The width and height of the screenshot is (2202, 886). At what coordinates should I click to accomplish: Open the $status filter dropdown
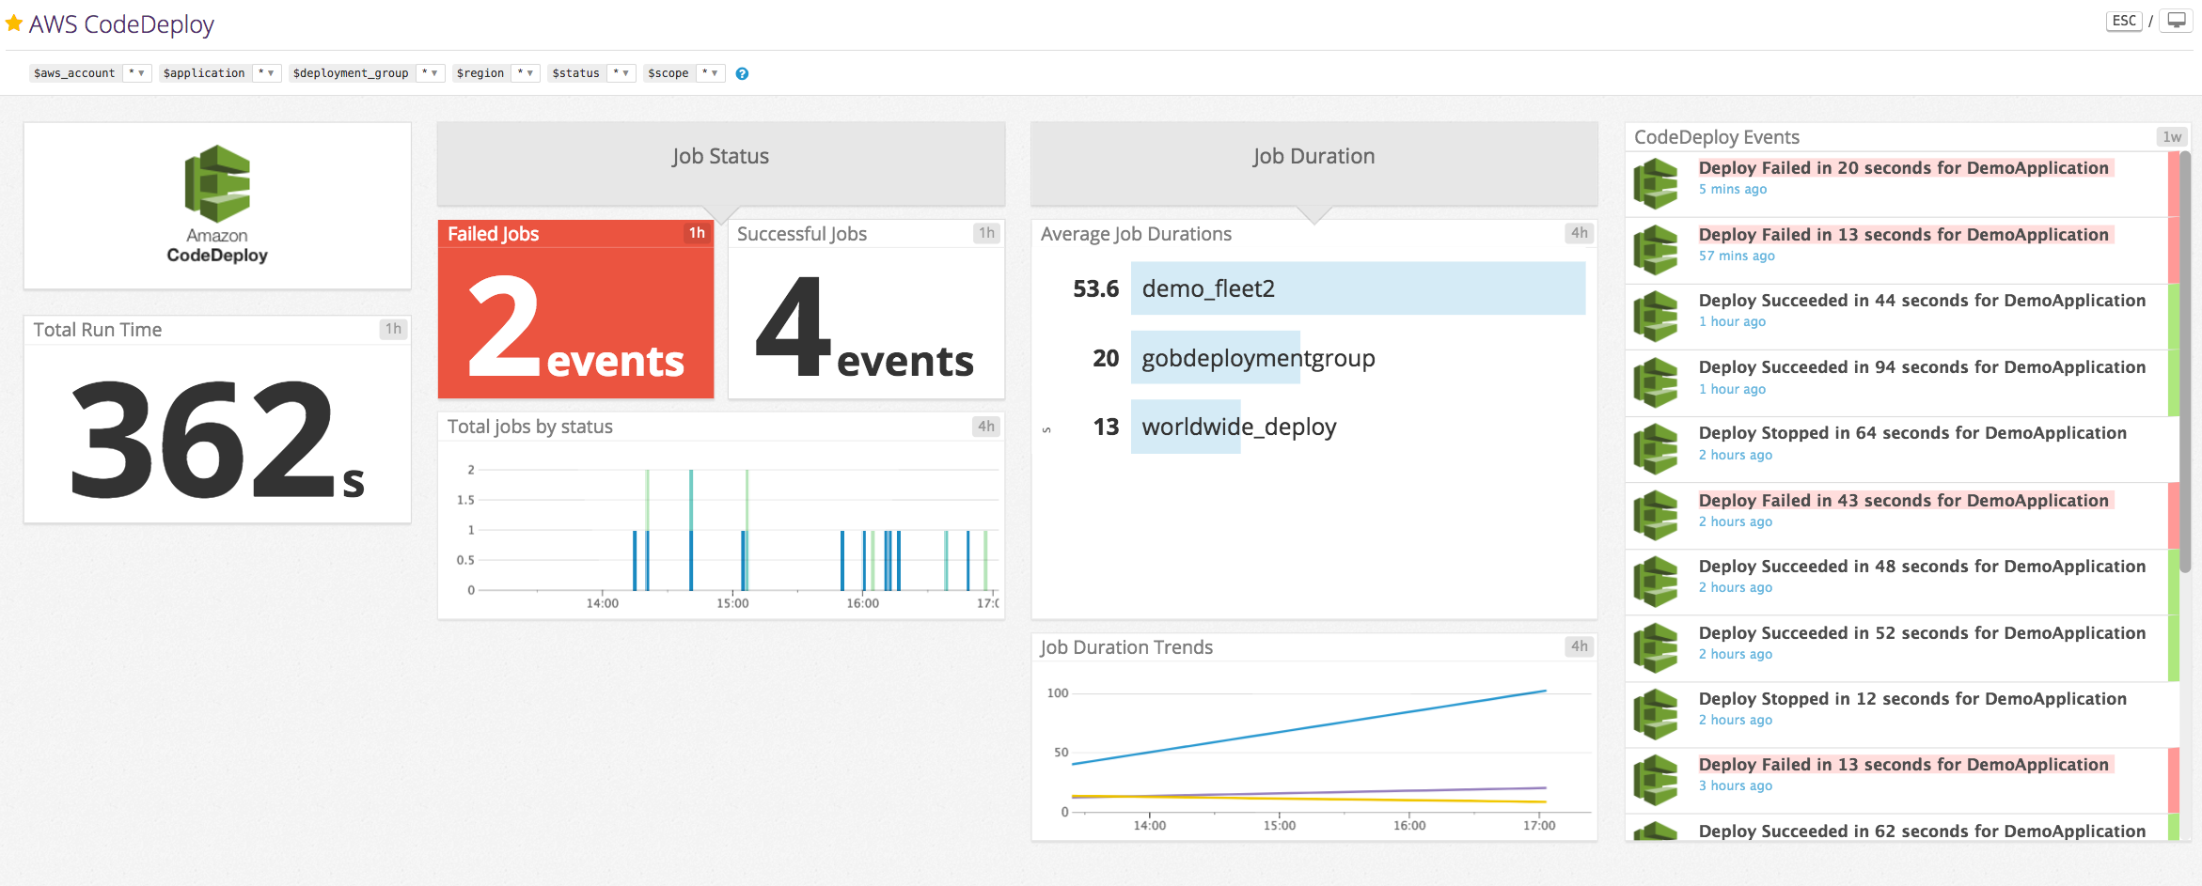[621, 72]
